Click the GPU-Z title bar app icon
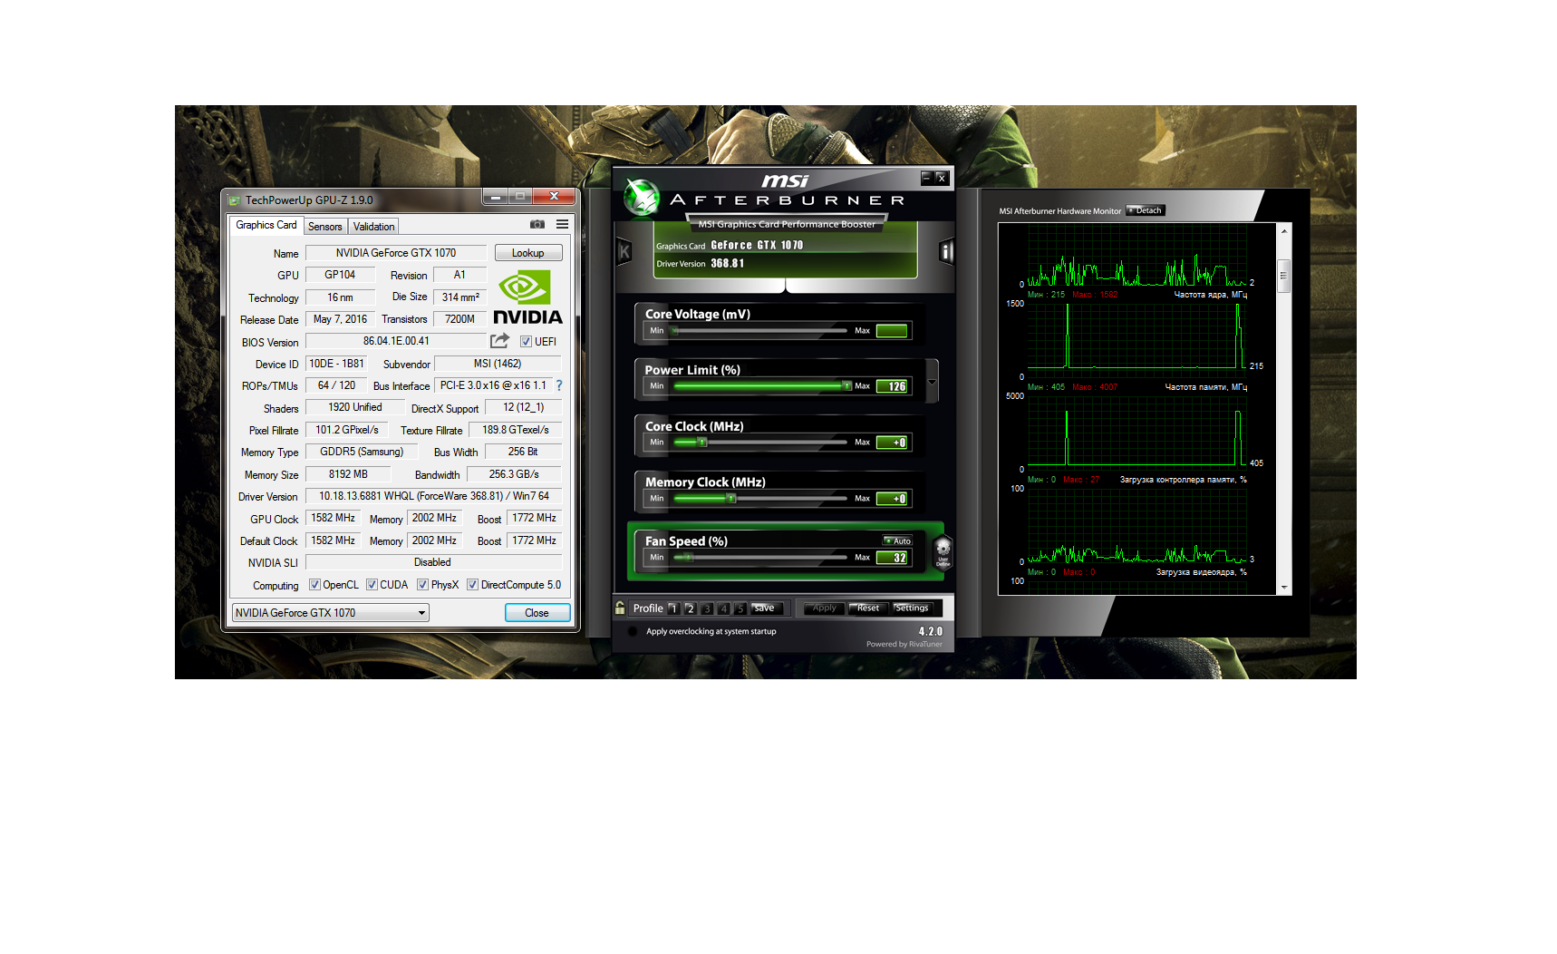The width and height of the screenshot is (1557, 954). pos(234,200)
